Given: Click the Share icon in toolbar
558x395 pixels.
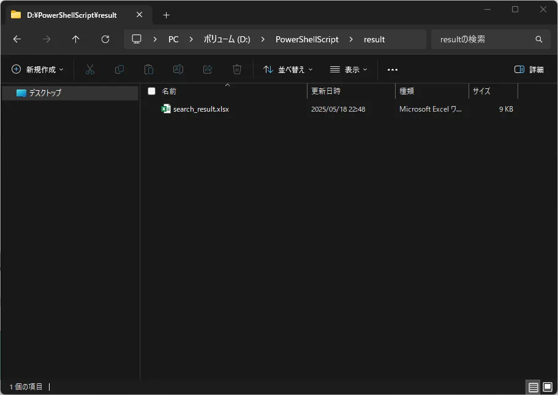Looking at the screenshot, I should tap(208, 69).
